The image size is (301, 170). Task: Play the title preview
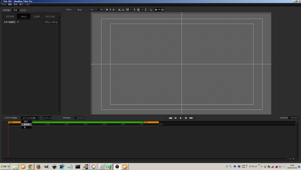click(x=181, y=118)
